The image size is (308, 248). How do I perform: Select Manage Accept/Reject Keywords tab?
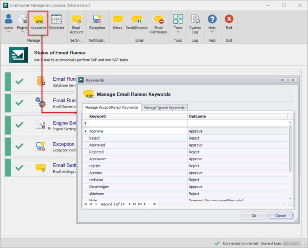tap(111, 107)
